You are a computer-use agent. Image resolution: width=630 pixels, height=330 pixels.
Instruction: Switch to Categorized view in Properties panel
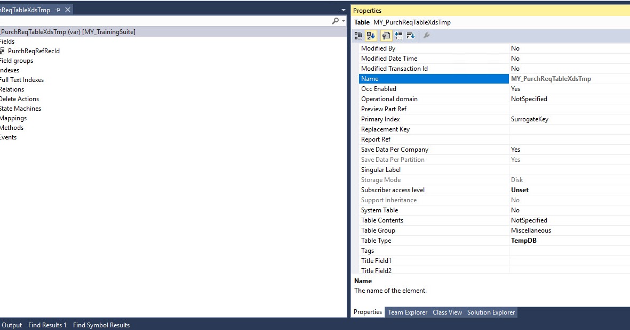tap(358, 35)
